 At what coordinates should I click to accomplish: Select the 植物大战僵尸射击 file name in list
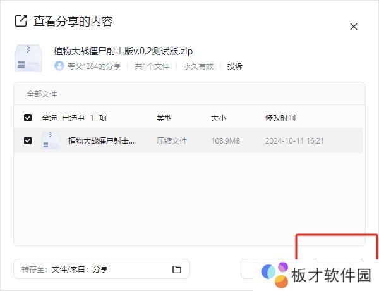point(101,140)
